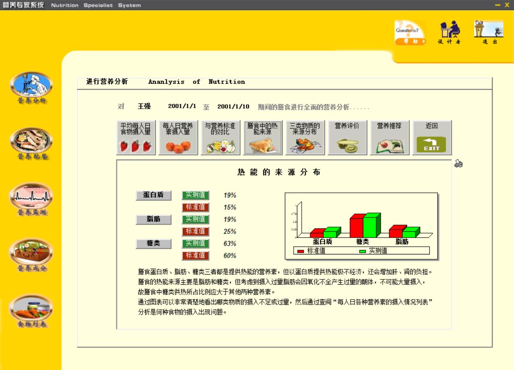Screen dimensions: 514x370
Task: Open the 营养评价 evaluation tab
Action: pos(347,138)
